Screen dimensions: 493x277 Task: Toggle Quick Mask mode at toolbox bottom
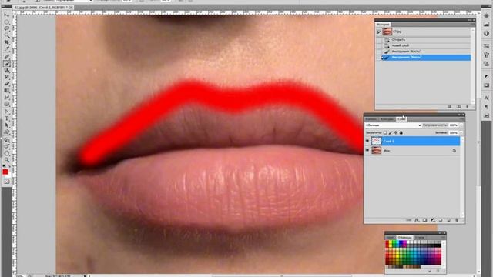(6, 182)
